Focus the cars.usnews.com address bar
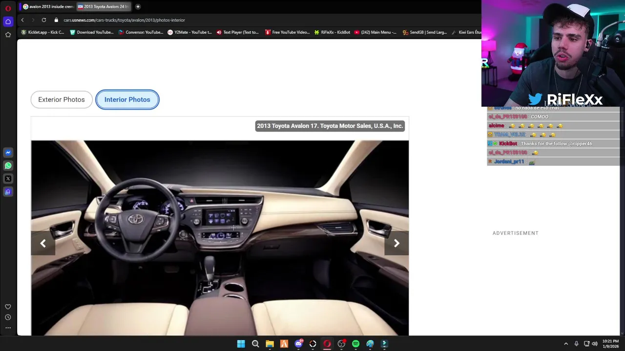The image size is (625, 351). point(124,20)
